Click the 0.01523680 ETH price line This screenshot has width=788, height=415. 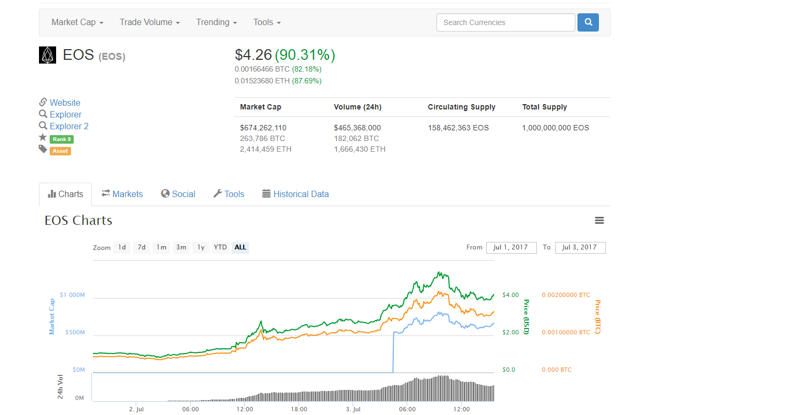click(262, 81)
